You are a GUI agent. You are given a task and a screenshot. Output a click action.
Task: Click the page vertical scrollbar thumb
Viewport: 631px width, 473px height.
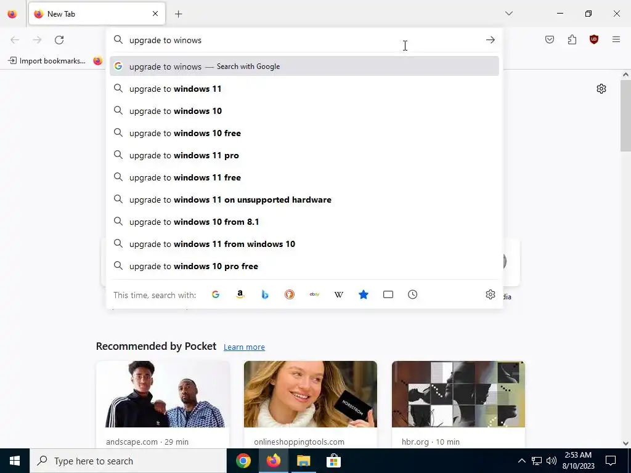(625, 116)
